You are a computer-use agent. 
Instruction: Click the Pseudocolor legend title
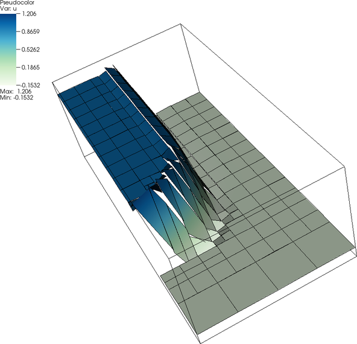[x=17, y=3]
